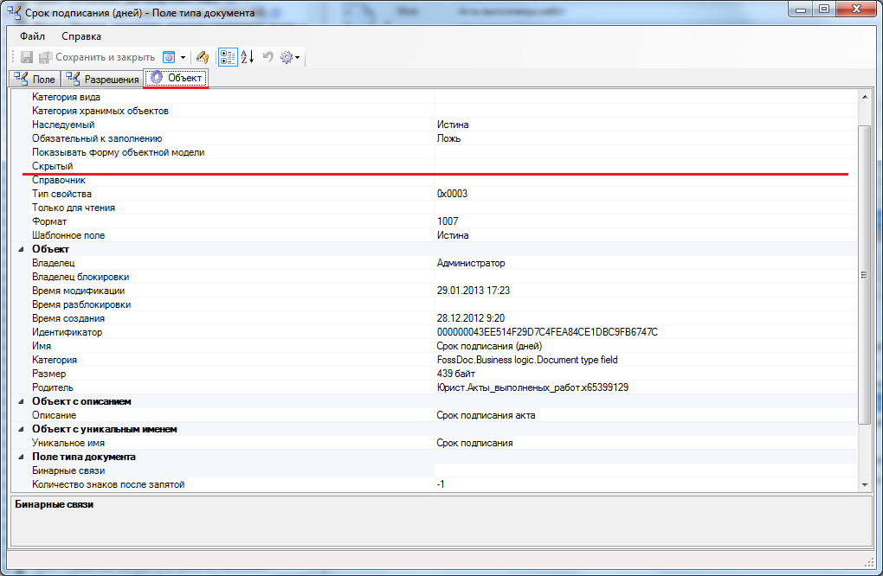Sort properties alphabetically with A-Z icon
The image size is (883, 576).
tap(247, 57)
